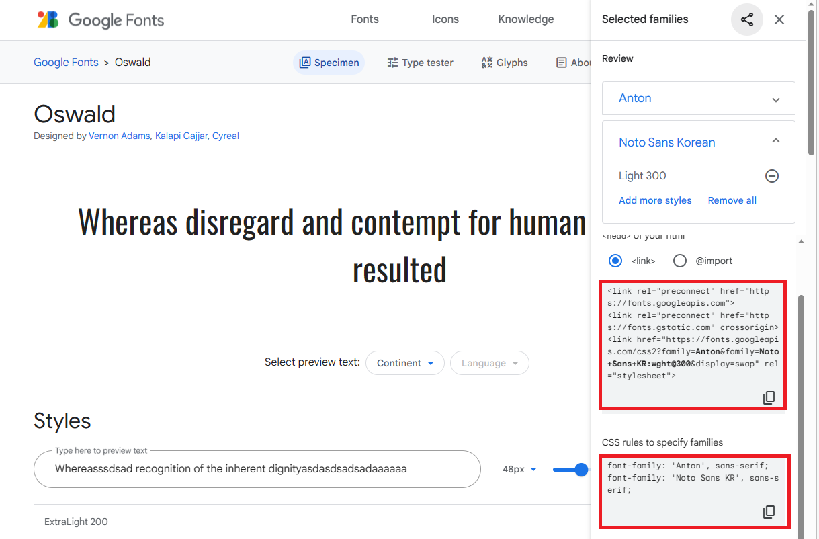Viewport: 819px width, 539px height.
Task: Switch to the Glyphs tab
Action: [505, 63]
